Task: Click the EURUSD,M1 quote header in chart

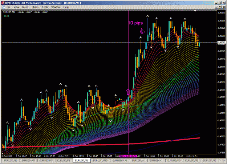Action: coord(25,12)
